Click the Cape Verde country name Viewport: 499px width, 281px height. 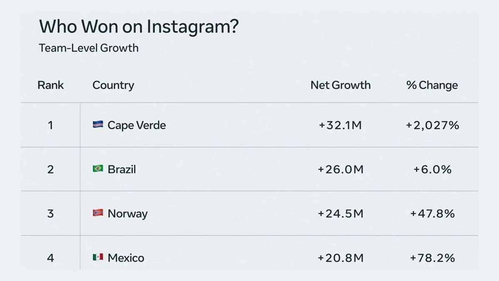(136, 125)
